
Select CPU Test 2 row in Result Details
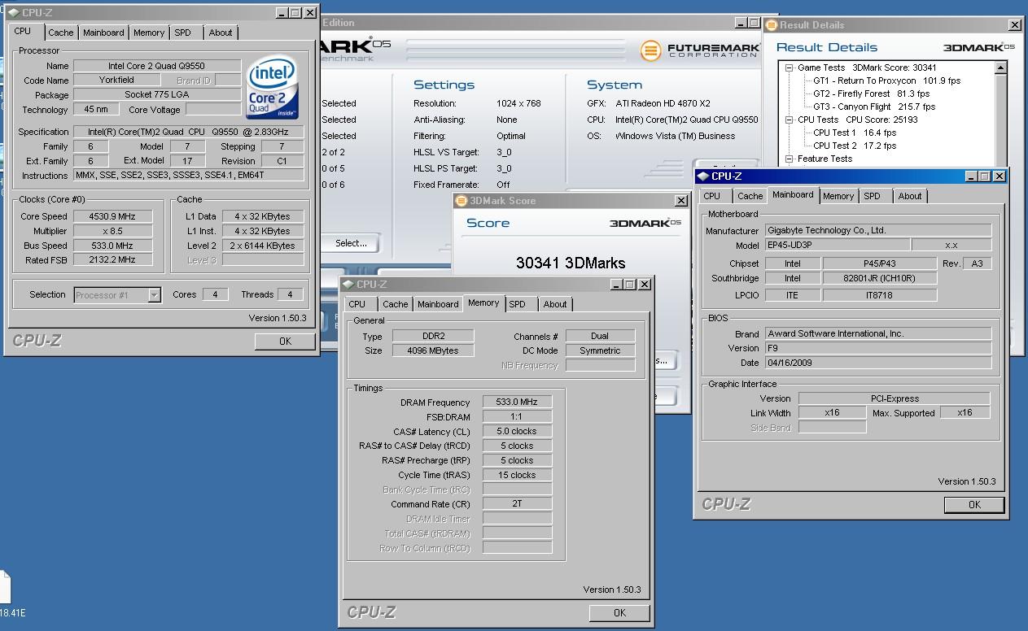pos(854,146)
